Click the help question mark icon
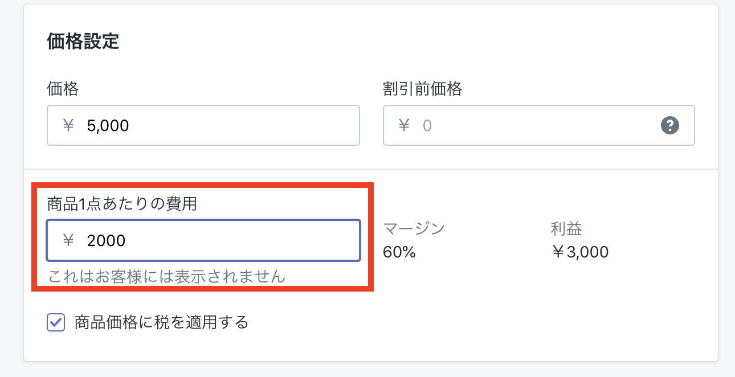This screenshot has height=377, width=735. click(670, 125)
